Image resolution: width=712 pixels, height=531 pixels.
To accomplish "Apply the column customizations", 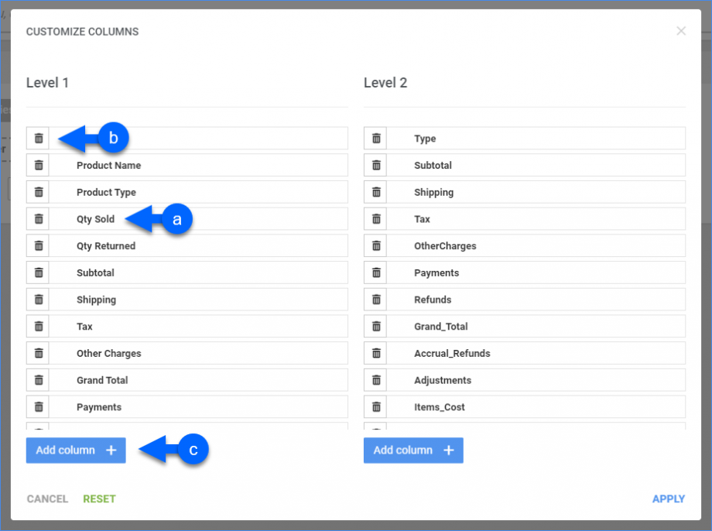I will (x=668, y=498).
